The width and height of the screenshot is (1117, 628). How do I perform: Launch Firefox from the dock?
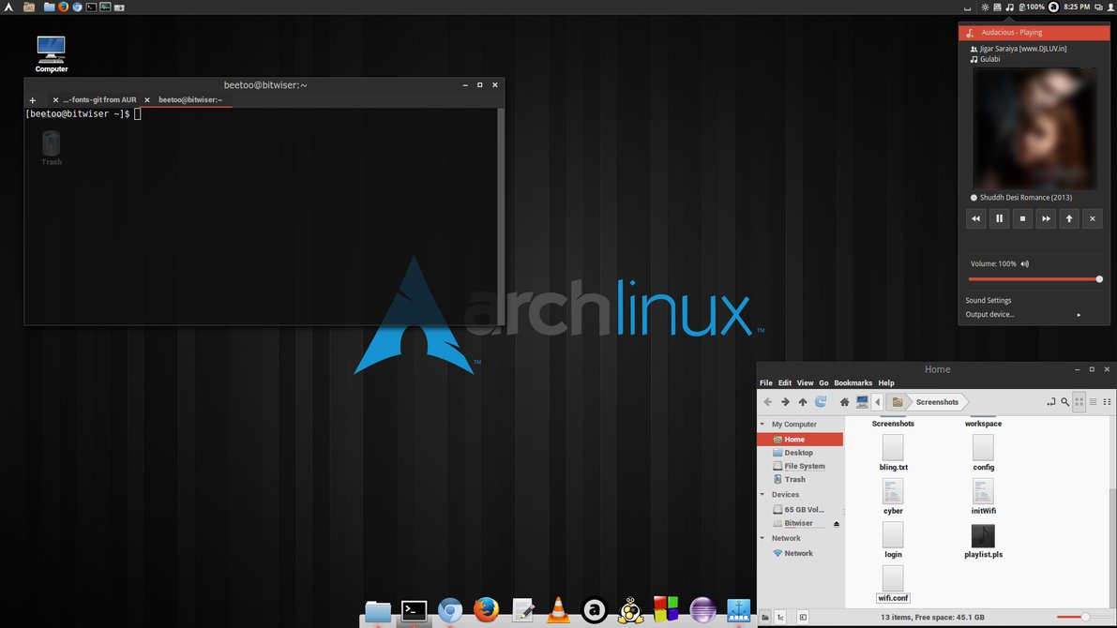coord(486,610)
